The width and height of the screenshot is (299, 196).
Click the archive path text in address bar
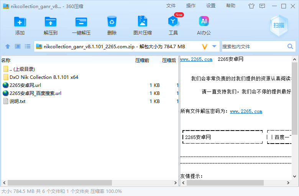pos(114,46)
